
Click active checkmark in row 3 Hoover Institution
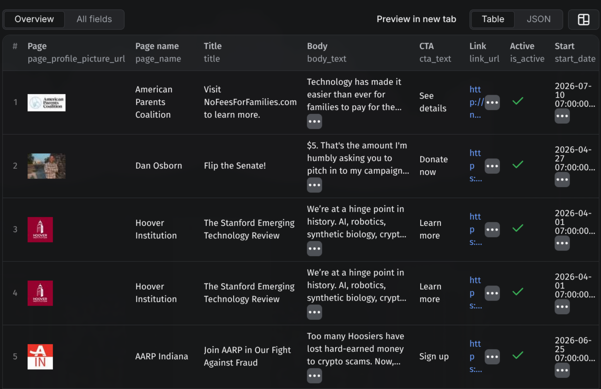(518, 228)
